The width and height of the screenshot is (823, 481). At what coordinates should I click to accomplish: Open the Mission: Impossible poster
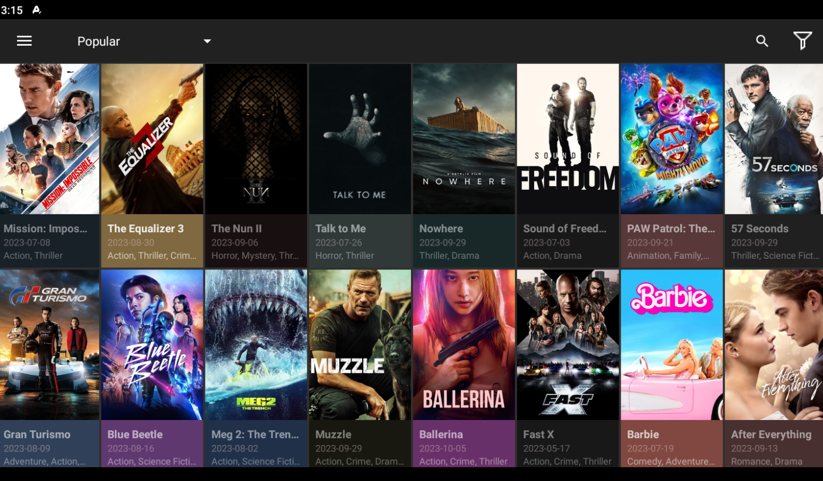coord(49,139)
